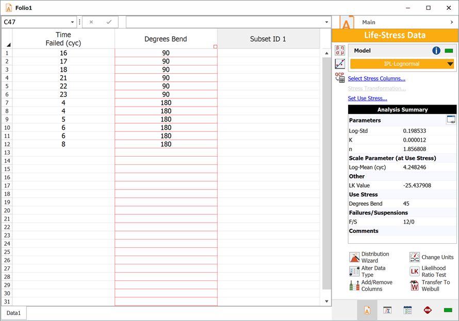Click the Subset ID 1 column header
This screenshot has height=321, width=459.
pos(268,39)
